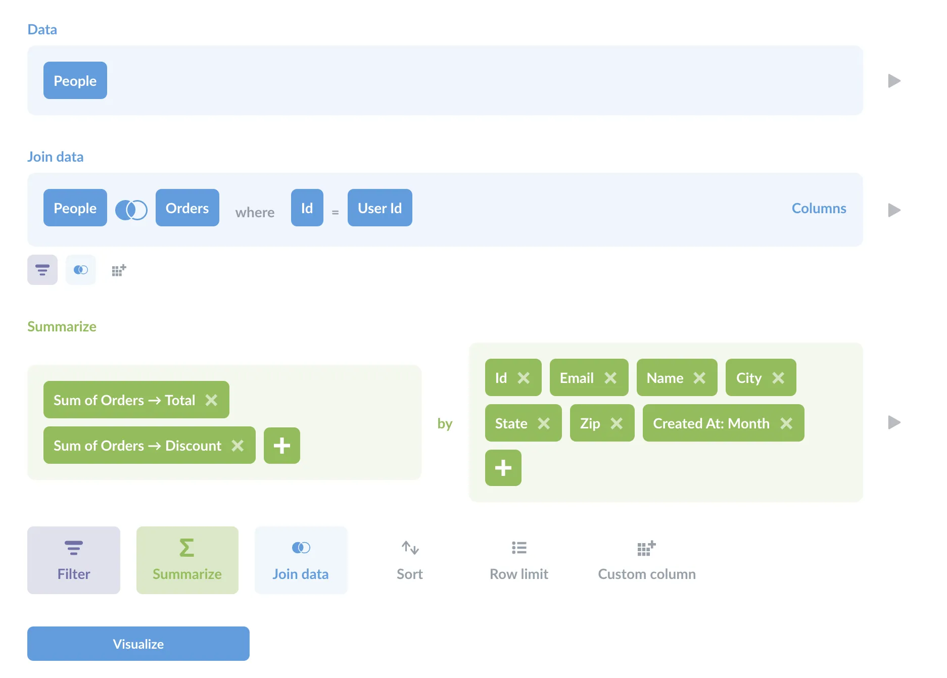The width and height of the screenshot is (947, 678).
Task: Remove the Created At: Month grouping
Action: pos(786,423)
